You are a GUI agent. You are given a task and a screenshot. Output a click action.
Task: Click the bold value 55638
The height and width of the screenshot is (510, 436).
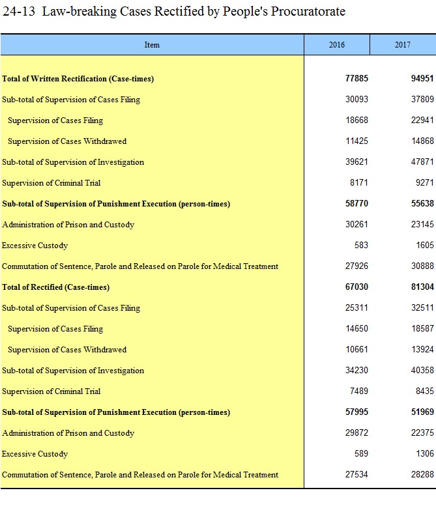[422, 203]
